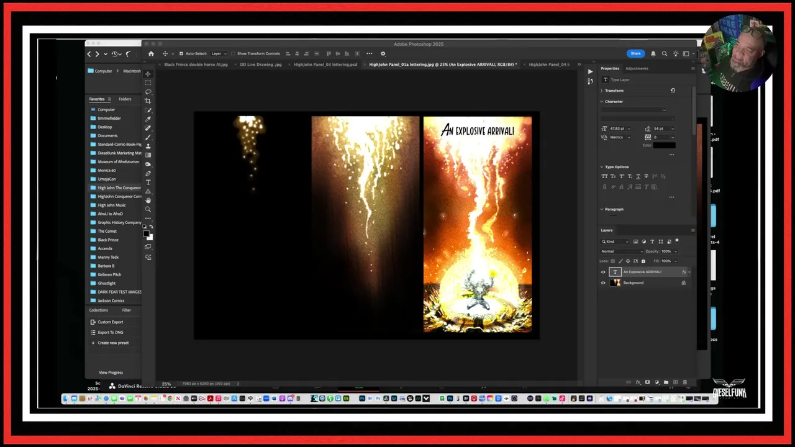Open the Photoshop search icon
Screen dimensions: 795x447
pos(664,53)
